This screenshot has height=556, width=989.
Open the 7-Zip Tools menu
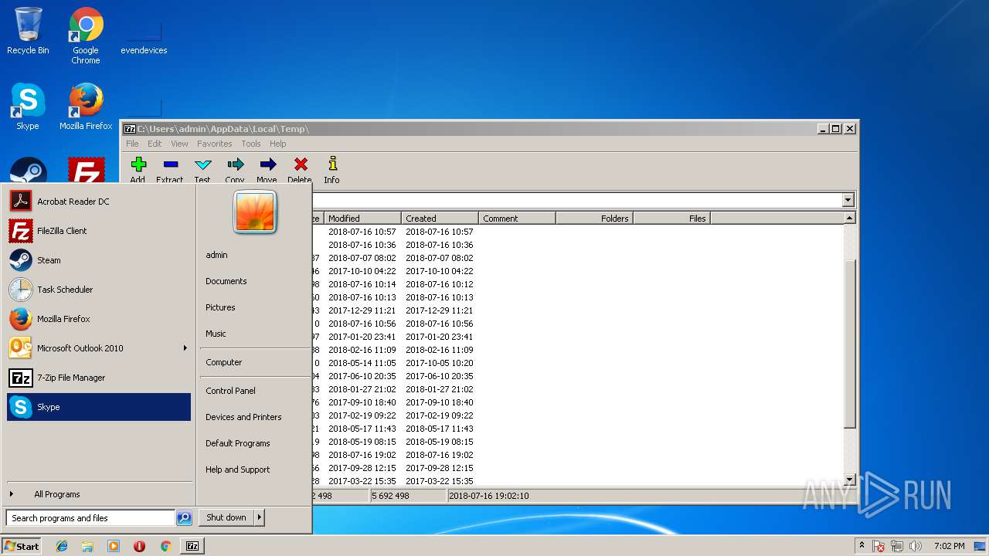pos(251,144)
